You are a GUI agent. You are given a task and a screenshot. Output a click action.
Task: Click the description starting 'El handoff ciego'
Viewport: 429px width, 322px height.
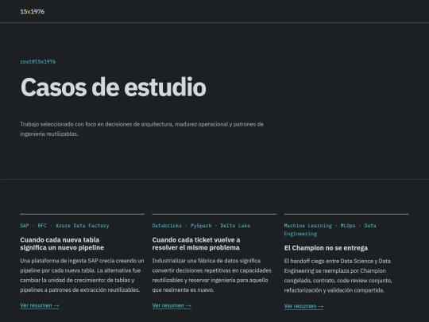[338, 276]
